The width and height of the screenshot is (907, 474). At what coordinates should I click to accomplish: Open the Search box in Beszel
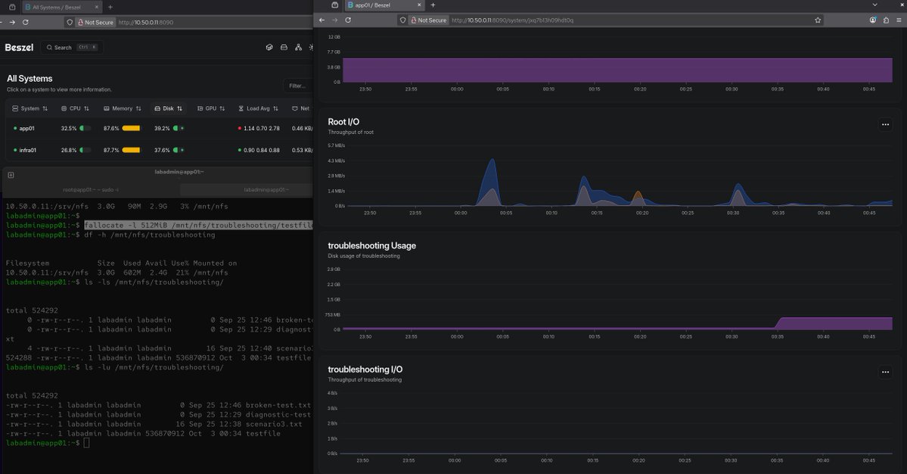tap(73, 48)
